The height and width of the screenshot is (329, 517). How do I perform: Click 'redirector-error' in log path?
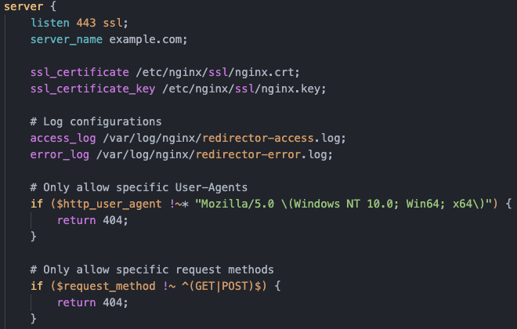coord(248,154)
